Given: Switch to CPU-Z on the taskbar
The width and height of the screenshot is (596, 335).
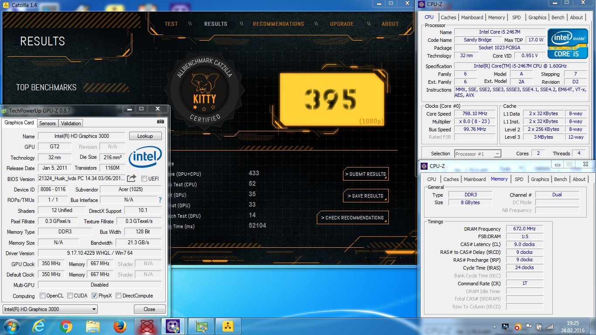Looking at the screenshot, I should click(173, 326).
